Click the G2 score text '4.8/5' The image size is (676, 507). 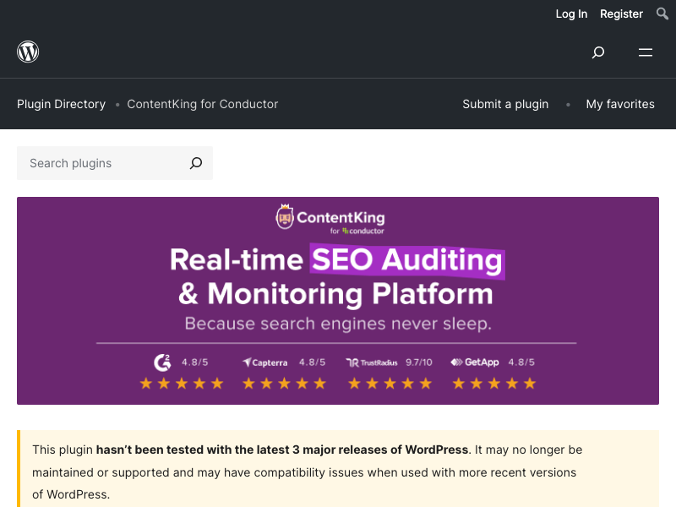(x=195, y=363)
